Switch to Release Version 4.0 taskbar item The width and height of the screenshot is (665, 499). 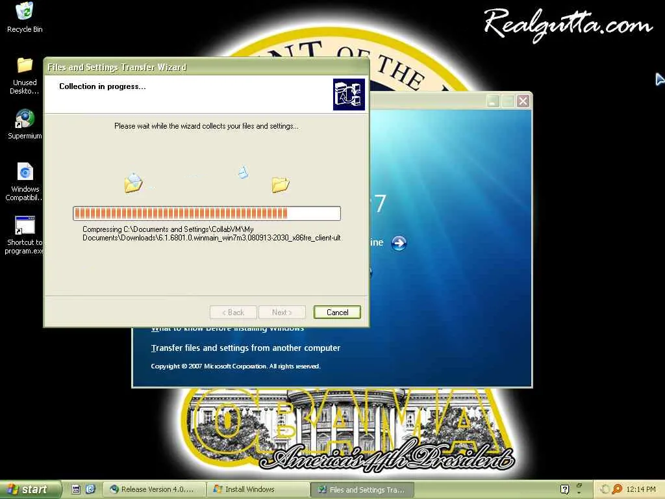[x=155, y=490]
